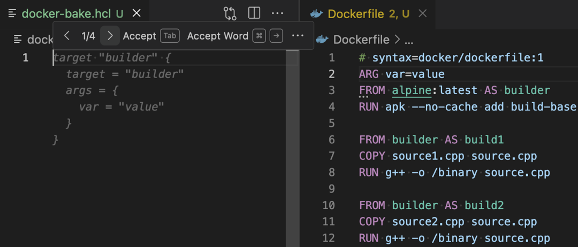The image size is (578, 247).
Task: Click Accept Word in the suggestion toolbar
Action: [218, 36]
